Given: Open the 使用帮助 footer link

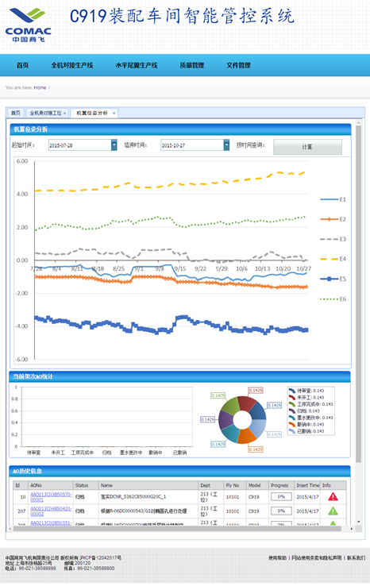Looking at the screenshot, I should pos(277,558).
